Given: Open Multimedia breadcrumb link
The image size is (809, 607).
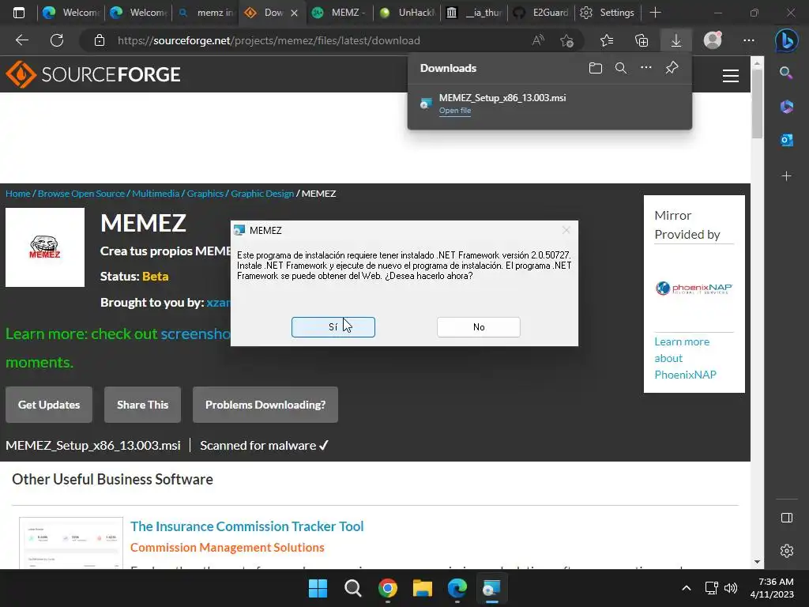Looking at the screenshot, I should (156, 194).
